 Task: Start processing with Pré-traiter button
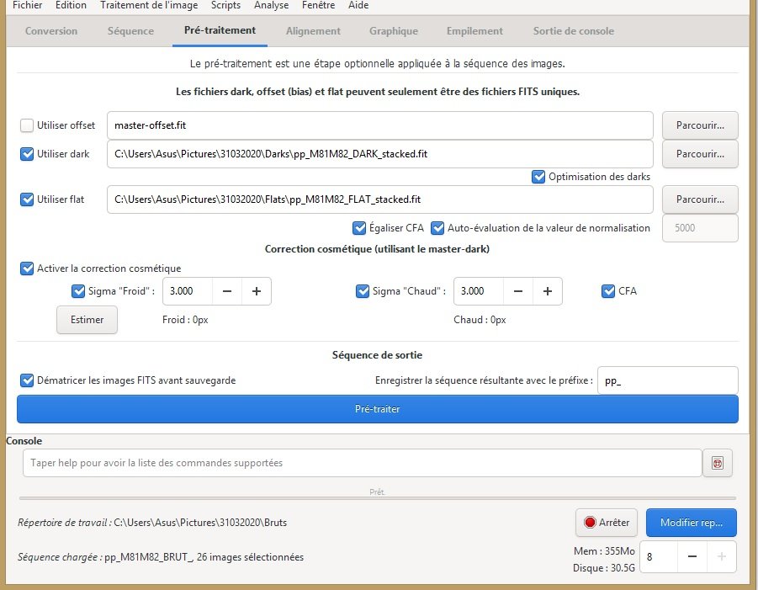(x=378, y=409)
